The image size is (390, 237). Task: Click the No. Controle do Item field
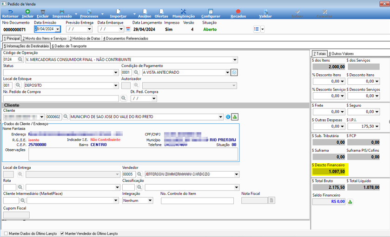coord(197,200)
